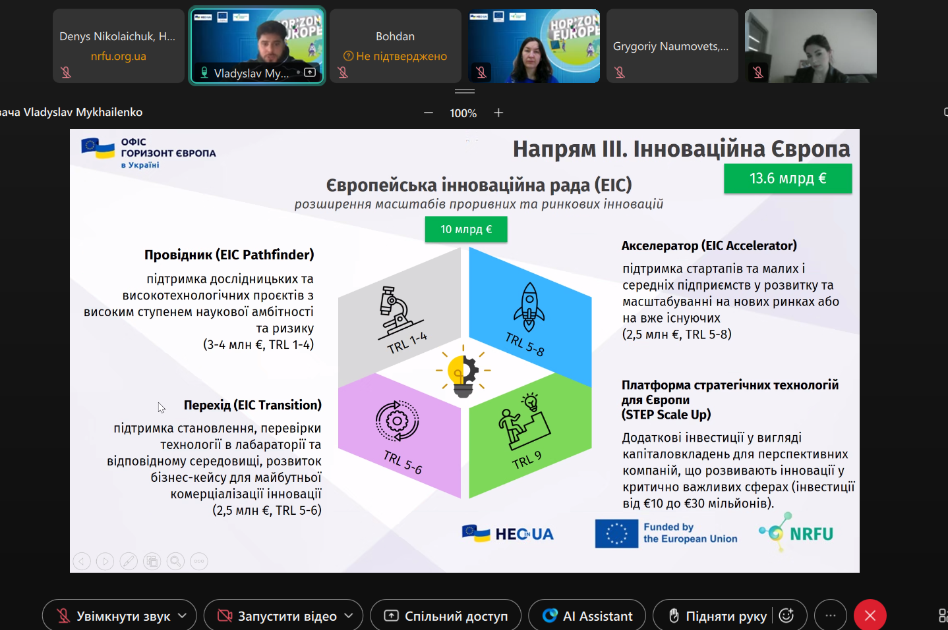This screenshot has width=948, height=630.
Task: Expand video options arrow beside Запустити відео
Action: pos(349,616)
